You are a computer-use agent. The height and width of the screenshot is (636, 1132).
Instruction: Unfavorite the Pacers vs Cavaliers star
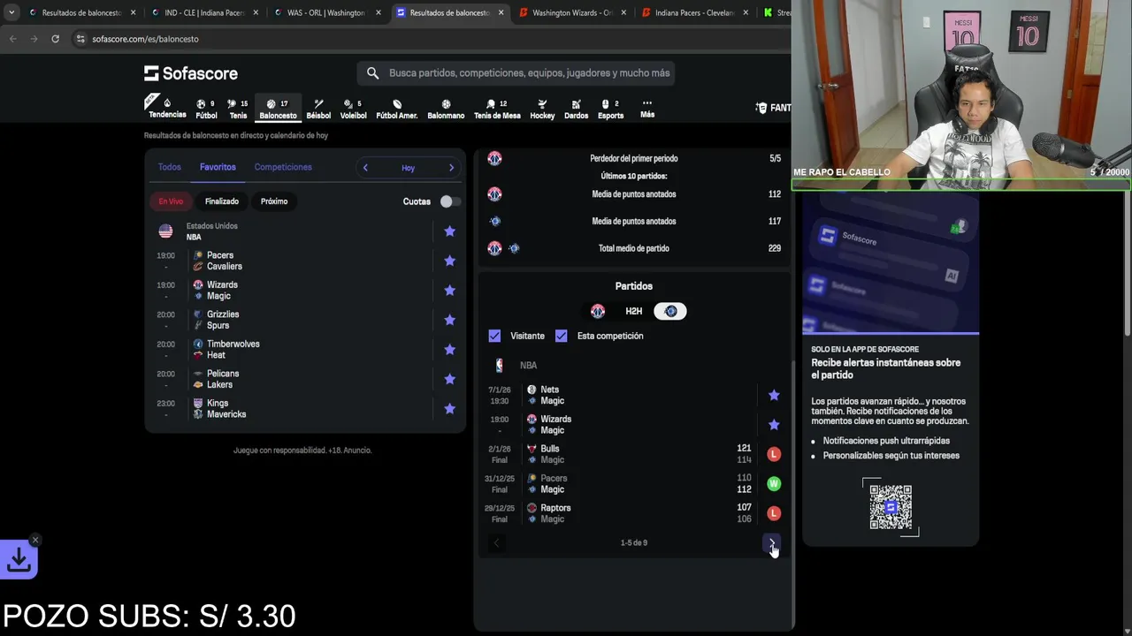449,261
